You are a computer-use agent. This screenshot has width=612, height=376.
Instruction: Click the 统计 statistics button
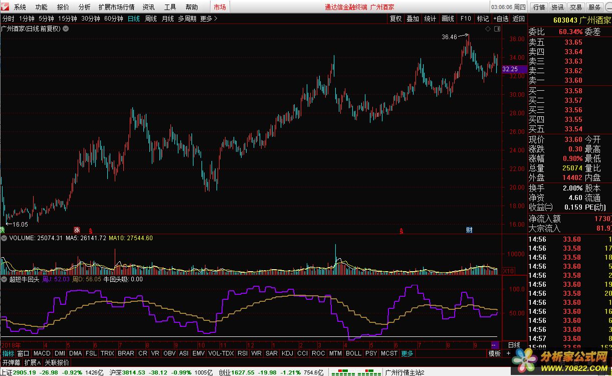pyautogui.click(x=430, y=19)
